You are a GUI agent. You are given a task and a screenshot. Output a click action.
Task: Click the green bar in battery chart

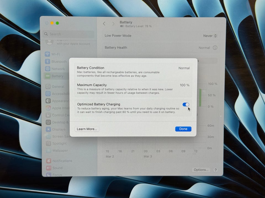[200, 98]
